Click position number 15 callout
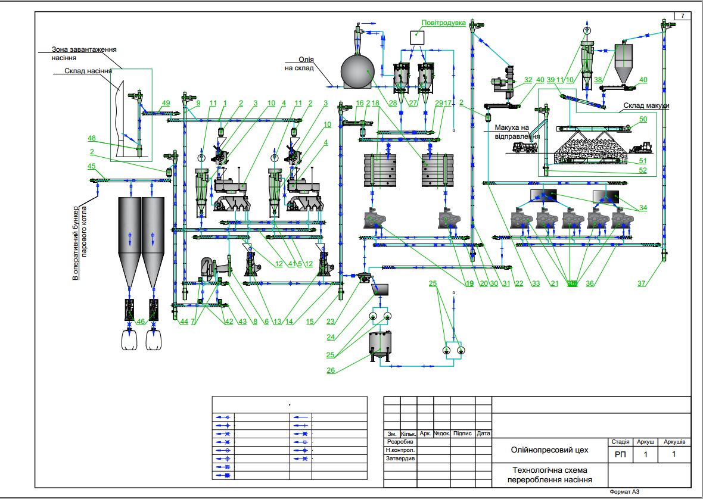The height and width of the screenshot is (499, 703). [310, 322]
